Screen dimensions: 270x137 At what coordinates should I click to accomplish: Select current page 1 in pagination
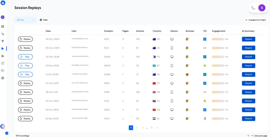[x=131, y=128]
